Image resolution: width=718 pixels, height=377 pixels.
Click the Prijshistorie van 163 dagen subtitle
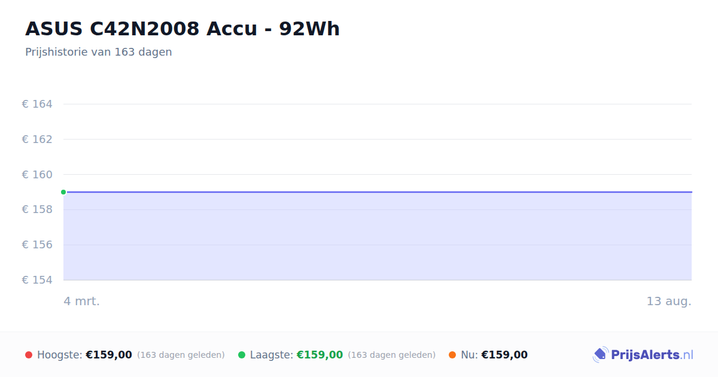tap(99, 52)
